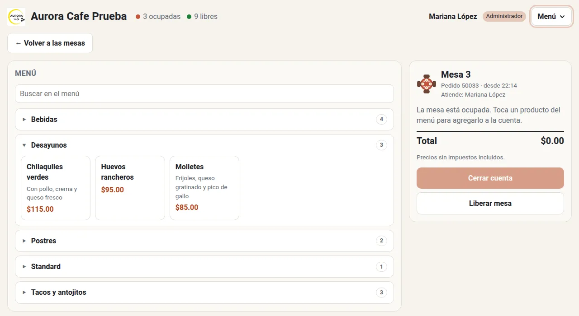Click the Standard item count badge 1
Screen dimensions: 579x316
(381, 267)
